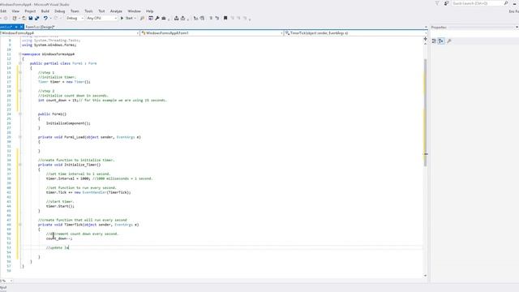Viewport: 519px width, 292px height.
Task: Open the WindowsFormsApp4.Form1 class navigation dropdown
Action: pyautogui.click(x=212, y=33)
